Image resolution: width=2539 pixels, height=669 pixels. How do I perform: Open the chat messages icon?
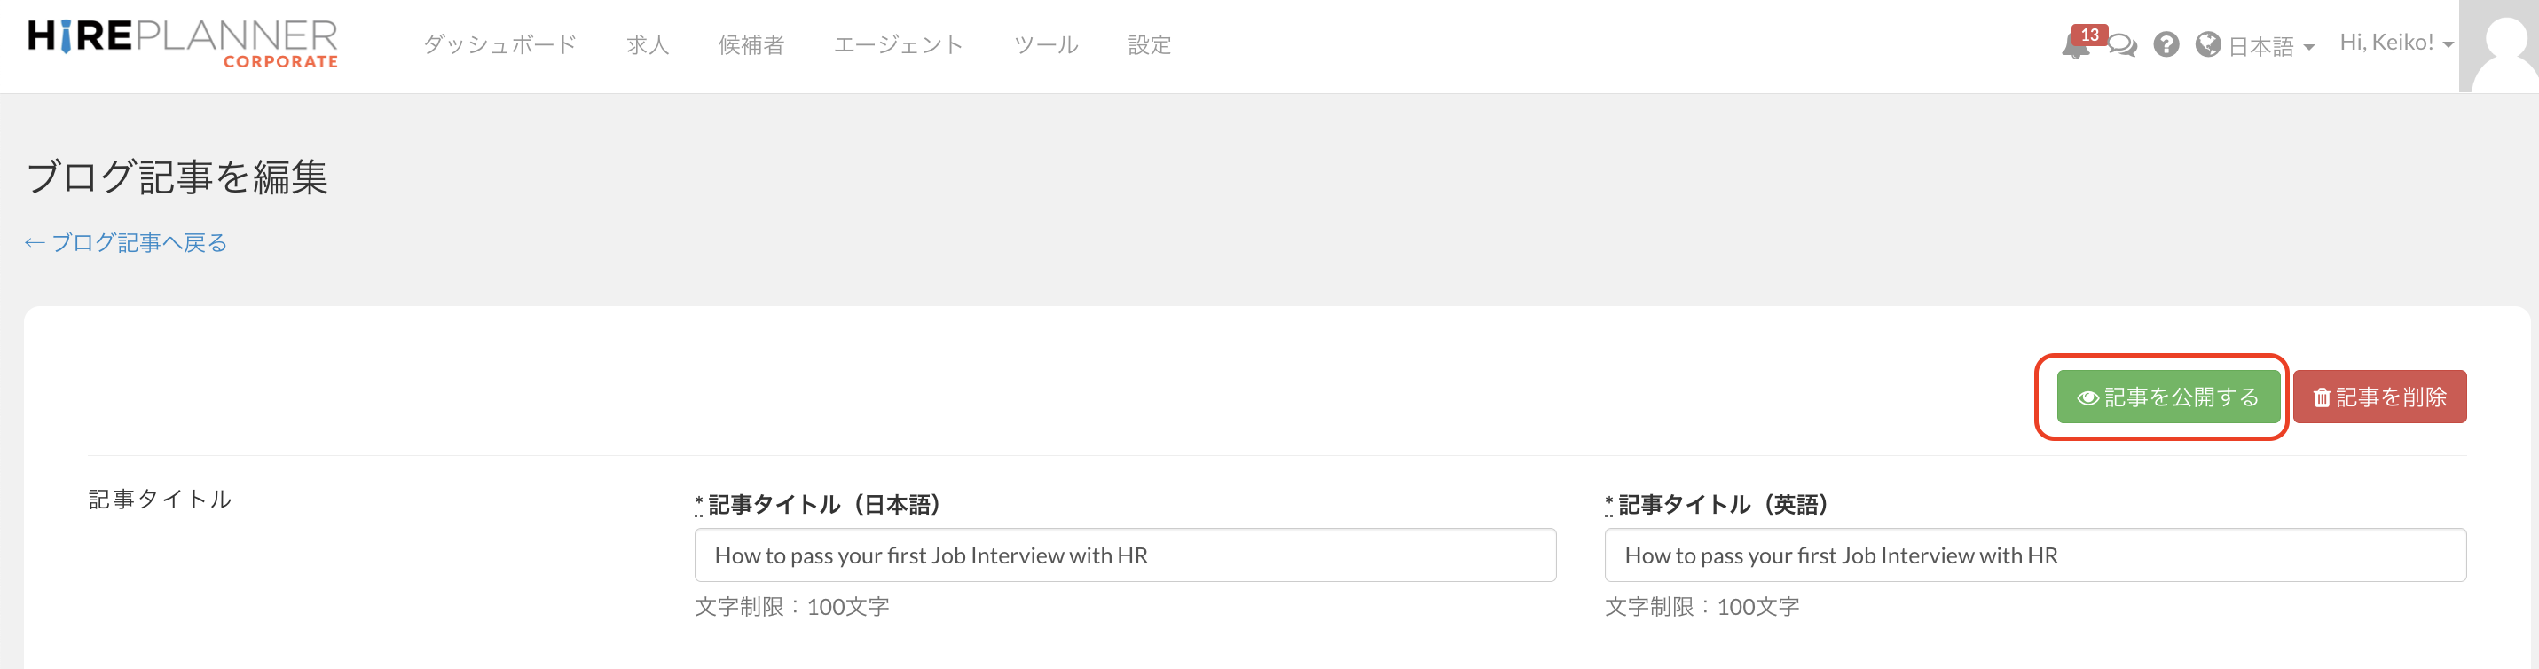(x=2123, y=46)
